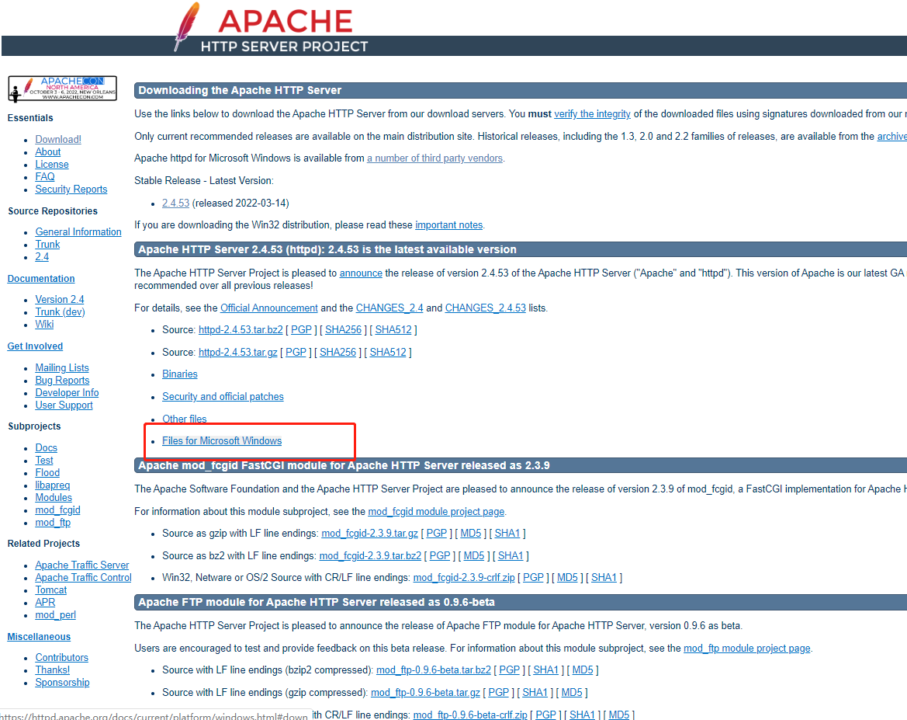
Task: Open the CHANGES_2.4.53 link
Action: (x=486, y=308)
